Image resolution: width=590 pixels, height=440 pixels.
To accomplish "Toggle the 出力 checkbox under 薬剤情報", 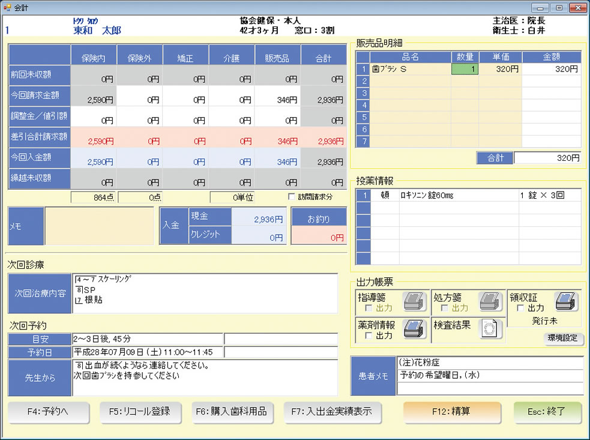I will click(x=369, y=336).
